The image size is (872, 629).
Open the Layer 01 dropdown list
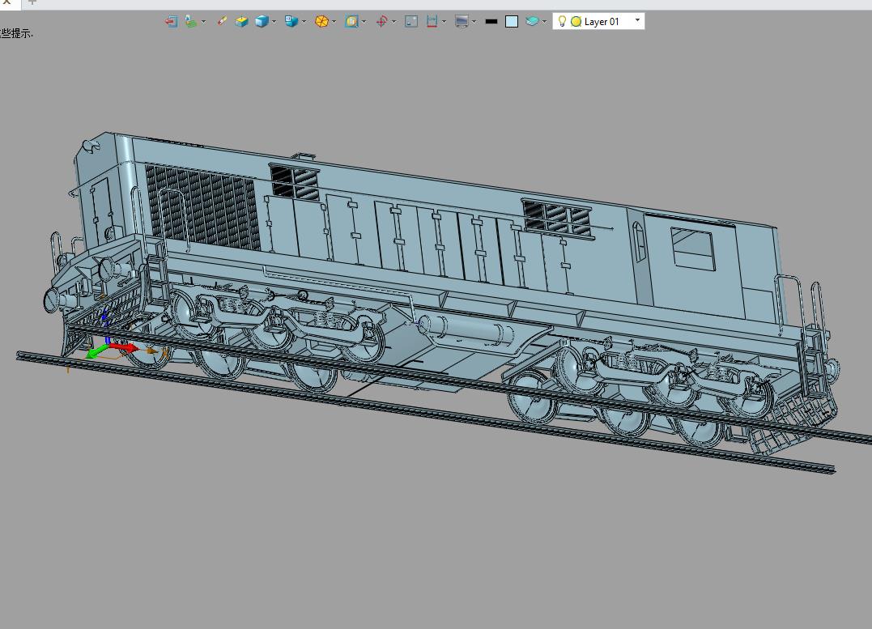point(637,20)
